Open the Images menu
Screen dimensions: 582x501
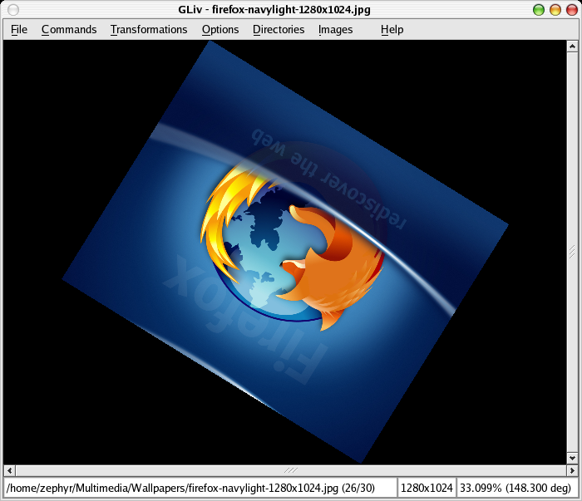tap(335, 29)
